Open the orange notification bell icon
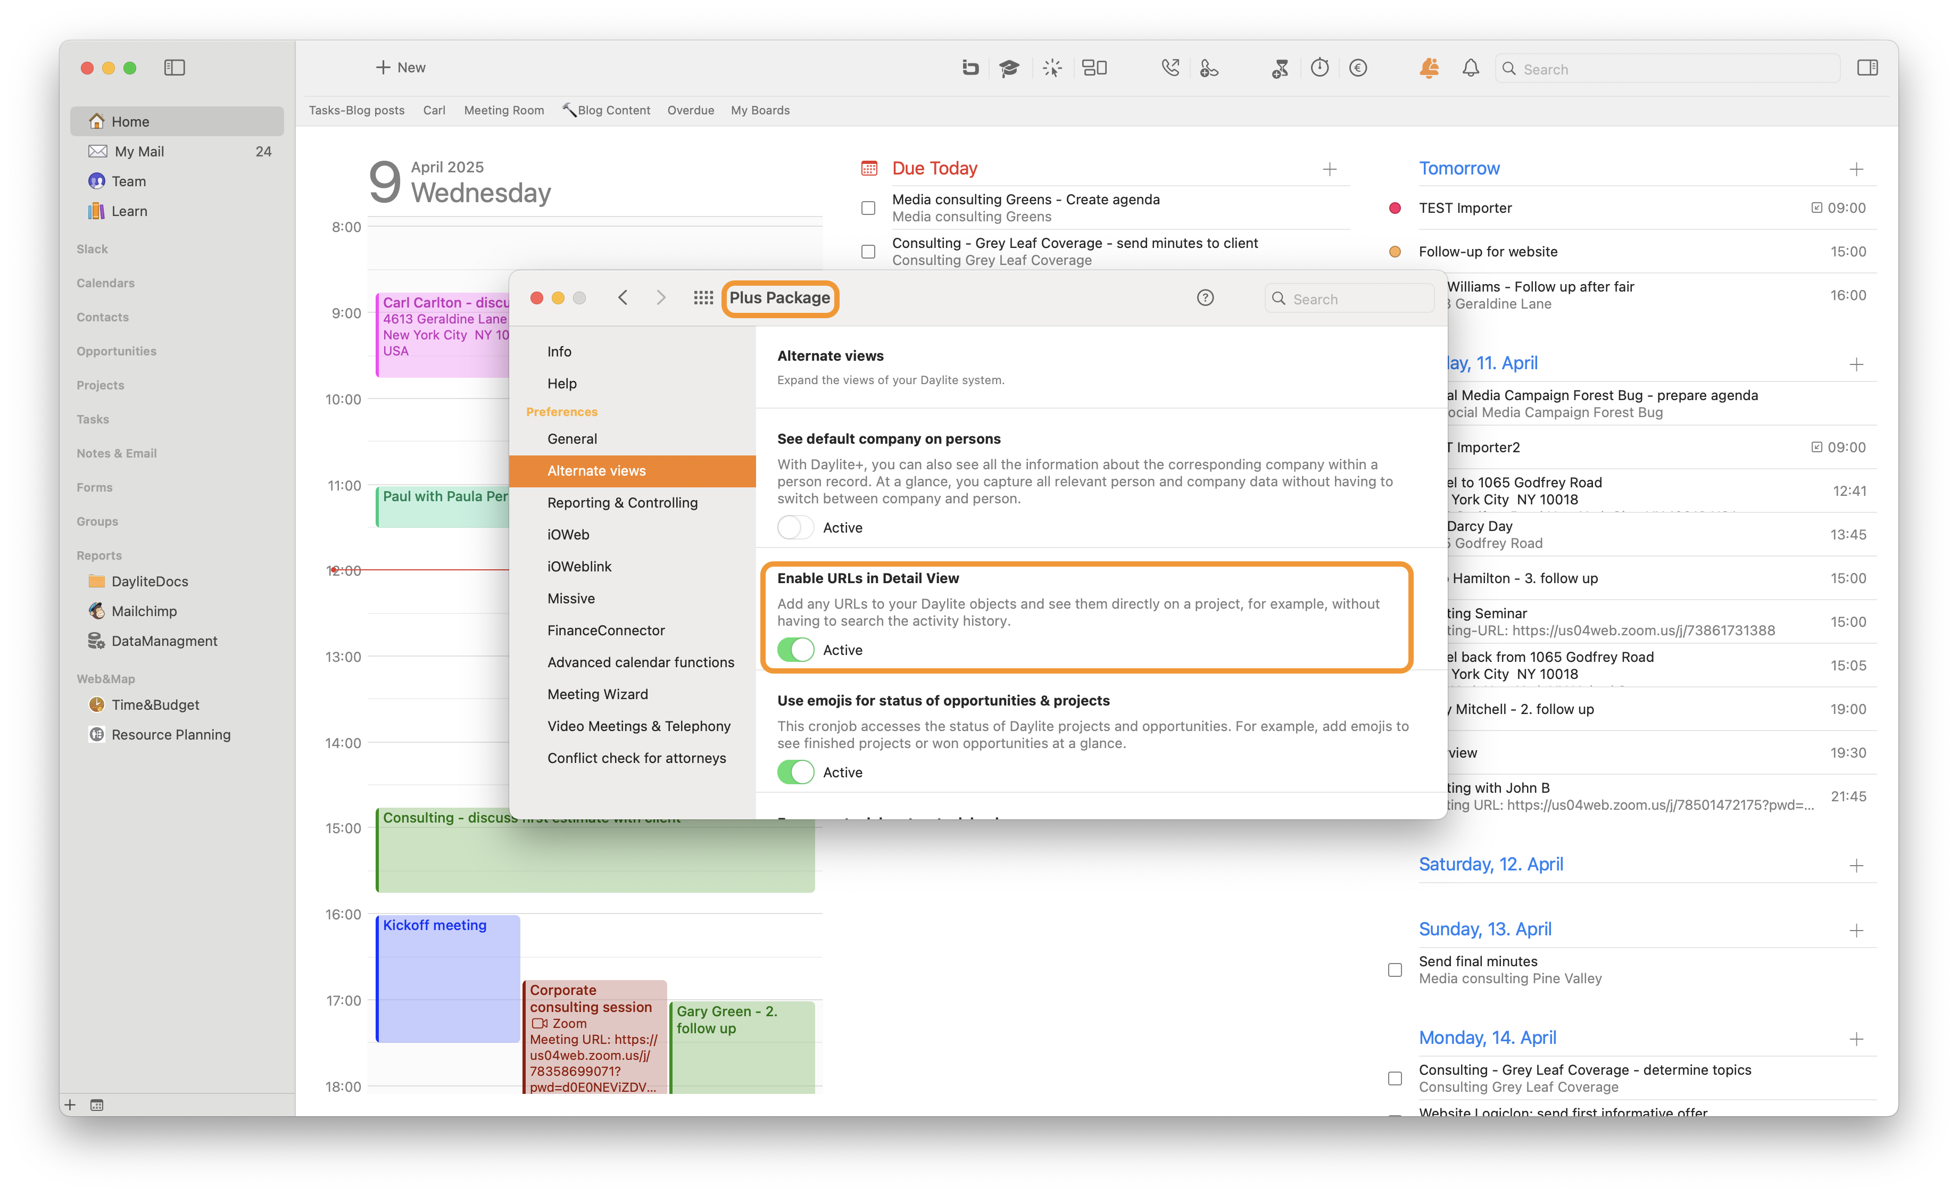This screenshot has height=1195, width=1958. pos(1429,68)
